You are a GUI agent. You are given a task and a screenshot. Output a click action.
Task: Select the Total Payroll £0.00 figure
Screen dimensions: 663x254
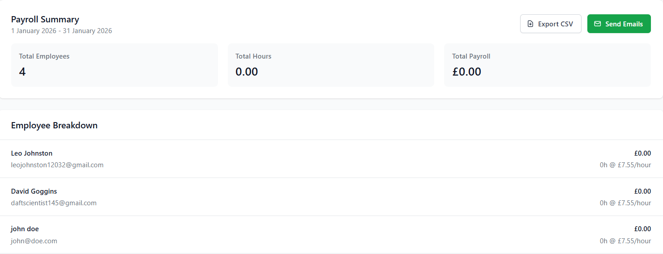click(466, 72)
